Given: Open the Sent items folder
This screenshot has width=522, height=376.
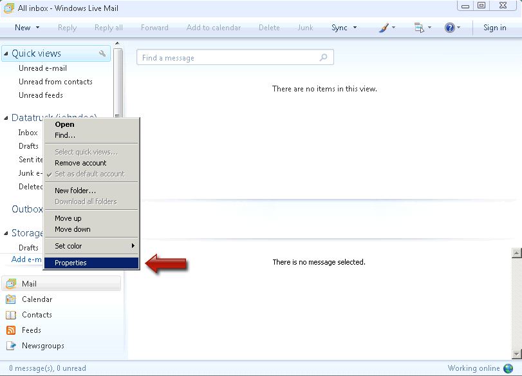Looking at the screenshot, I should coord(31,160).
